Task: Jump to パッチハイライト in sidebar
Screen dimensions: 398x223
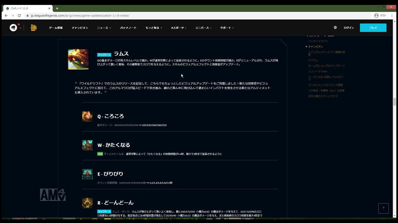Action: tap(318, 41)
